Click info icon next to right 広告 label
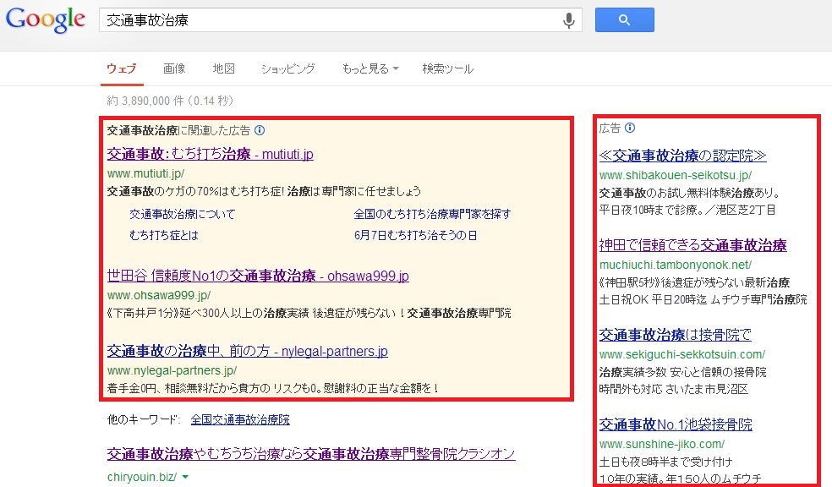The image size is (832, 487). point(630,129)
